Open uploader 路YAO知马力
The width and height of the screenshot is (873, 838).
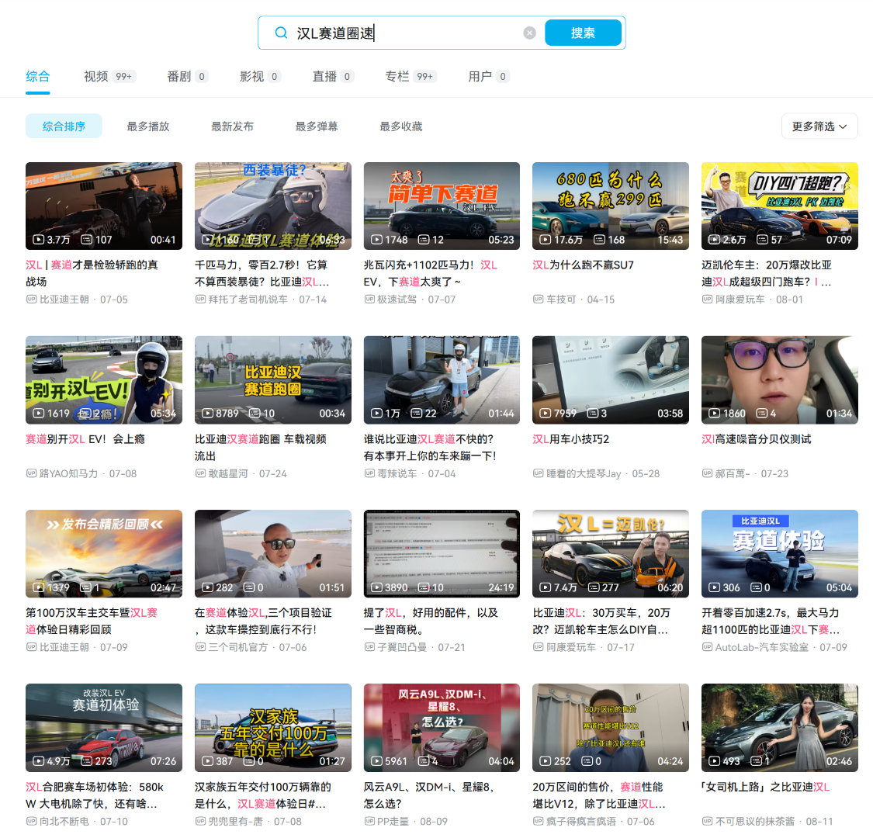pyautogui.click(x=68, y=474)
